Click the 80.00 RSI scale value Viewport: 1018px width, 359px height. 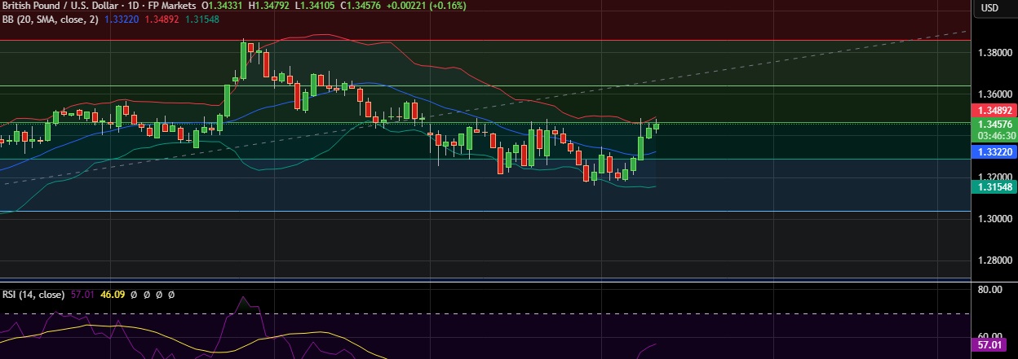(989, 289)
